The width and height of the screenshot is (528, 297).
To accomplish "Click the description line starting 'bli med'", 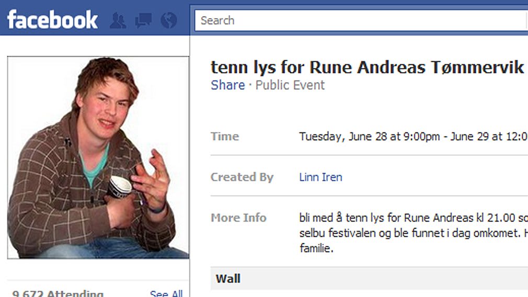I will 413,218.
